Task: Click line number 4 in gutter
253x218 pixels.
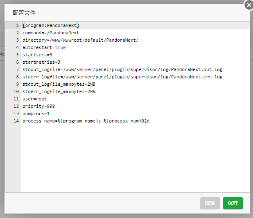Action: pyautogui.click(x=18, y=47)
